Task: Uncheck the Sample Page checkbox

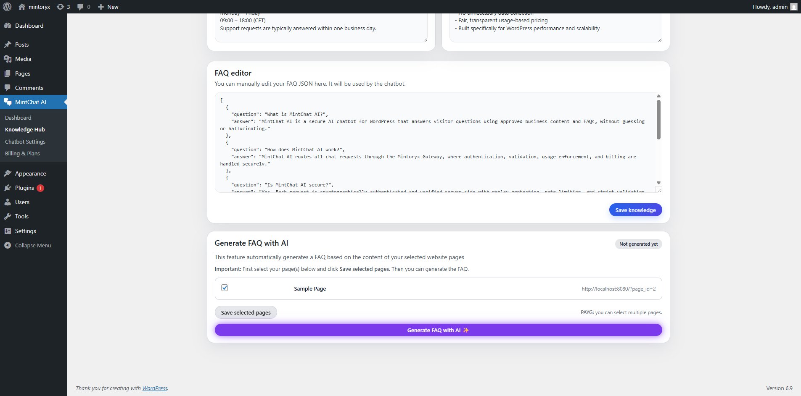Action: pyautogui.click(x=225, y=287)
